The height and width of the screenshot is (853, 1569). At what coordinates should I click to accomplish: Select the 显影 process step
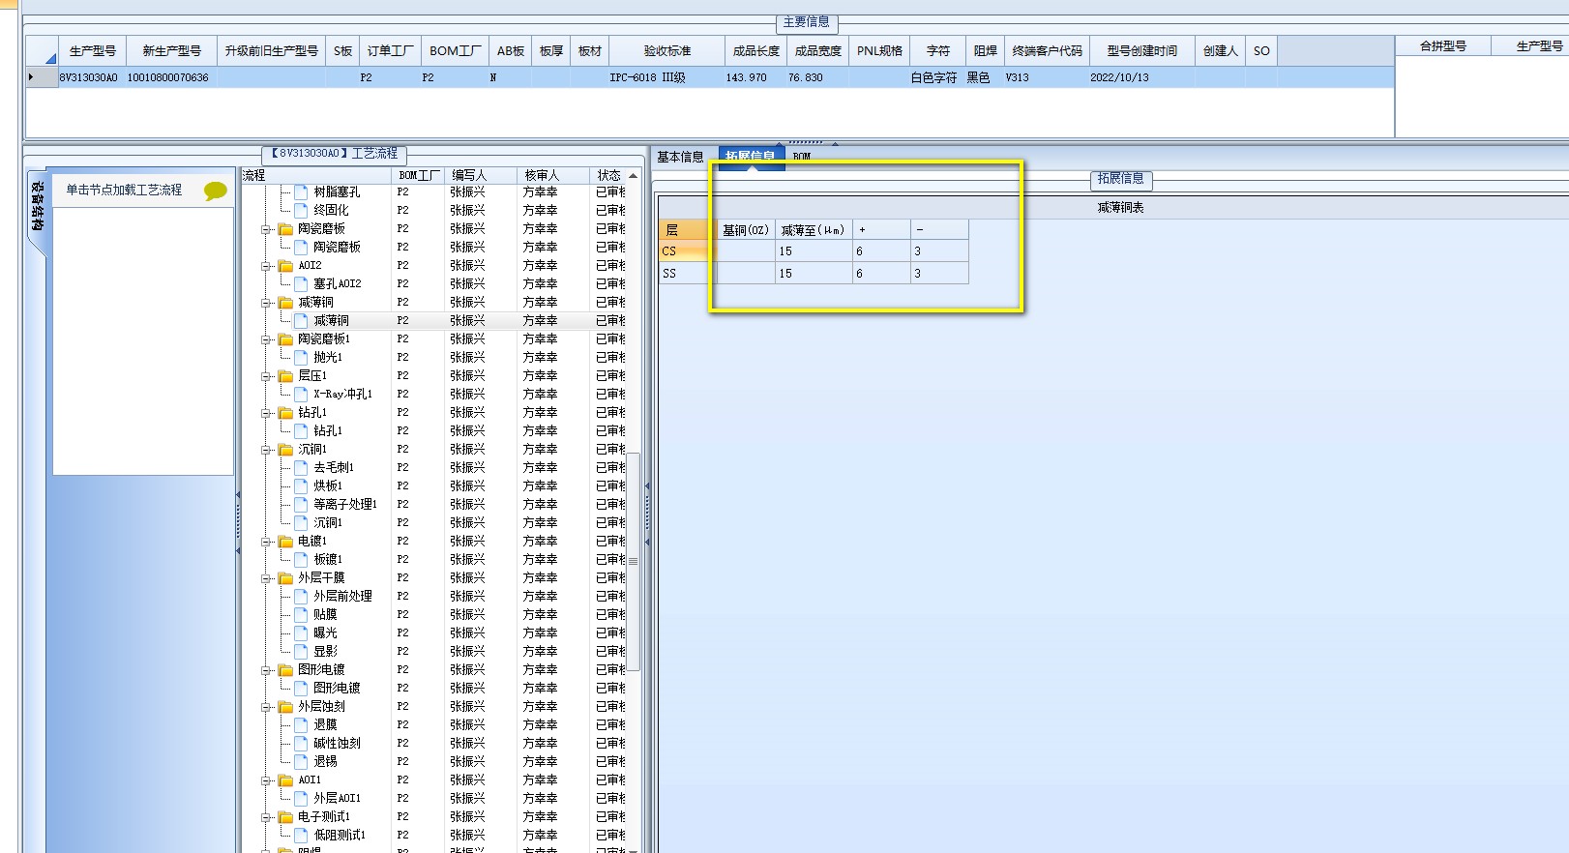[325, 652]
